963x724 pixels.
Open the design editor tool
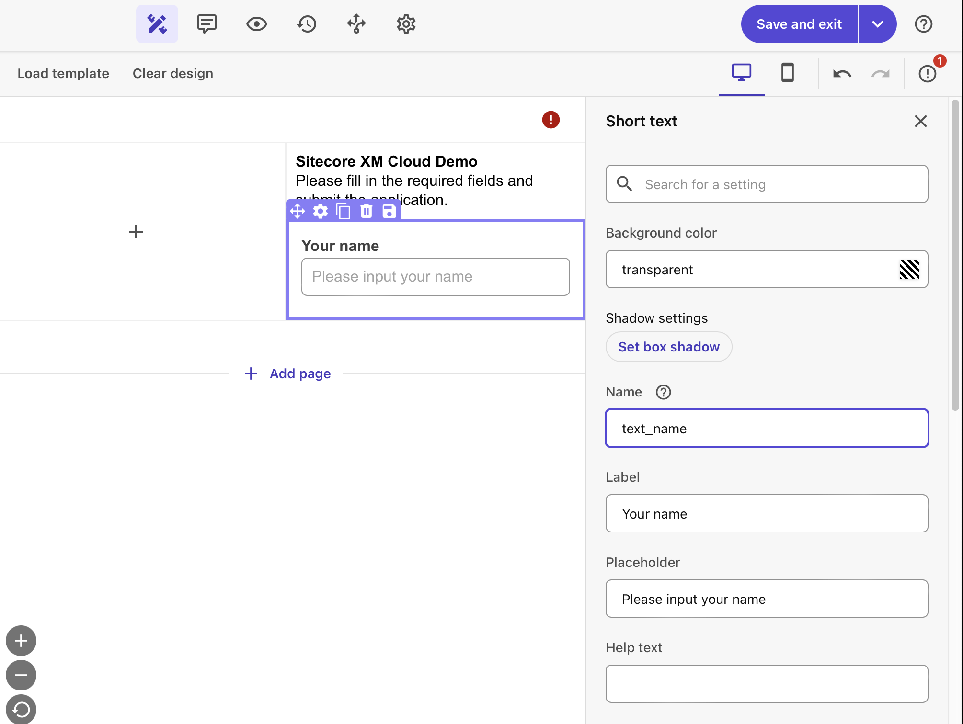157,24
